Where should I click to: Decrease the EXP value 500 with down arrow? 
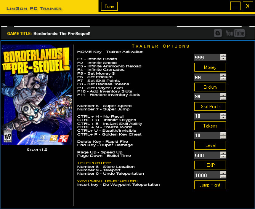pyautogui.click(x=223, y=157)
